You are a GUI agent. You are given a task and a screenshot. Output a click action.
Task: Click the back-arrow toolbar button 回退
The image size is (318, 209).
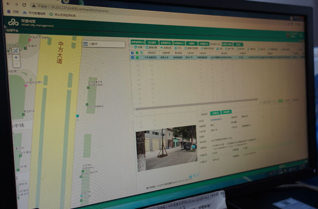pos(166,48)
